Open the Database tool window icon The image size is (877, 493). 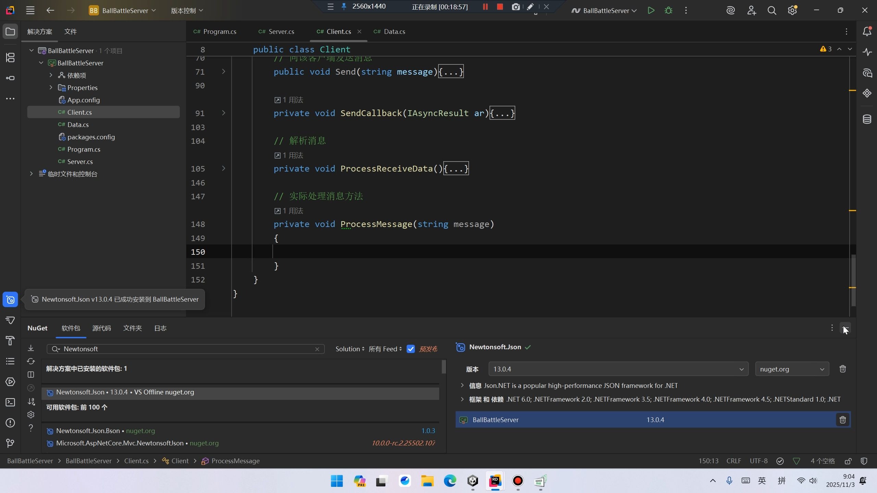pyautogui.click(x=867, y=119)
